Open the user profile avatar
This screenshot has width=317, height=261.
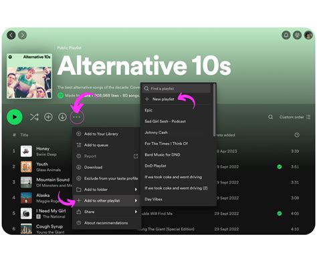pos(308,35)
